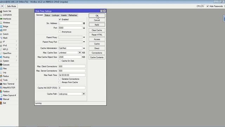Screen dimensions: 225x127
Task: Open Bridge menu
Action: [x=6, y=26]
